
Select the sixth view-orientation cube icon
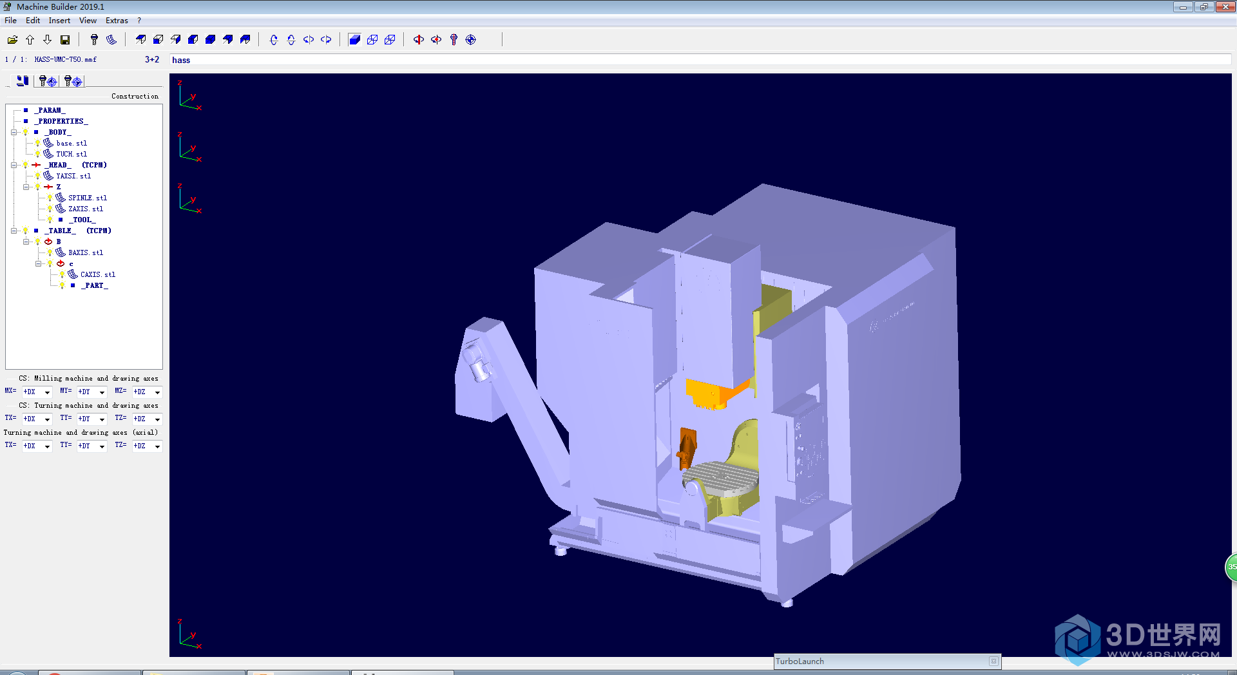(227, 40)
